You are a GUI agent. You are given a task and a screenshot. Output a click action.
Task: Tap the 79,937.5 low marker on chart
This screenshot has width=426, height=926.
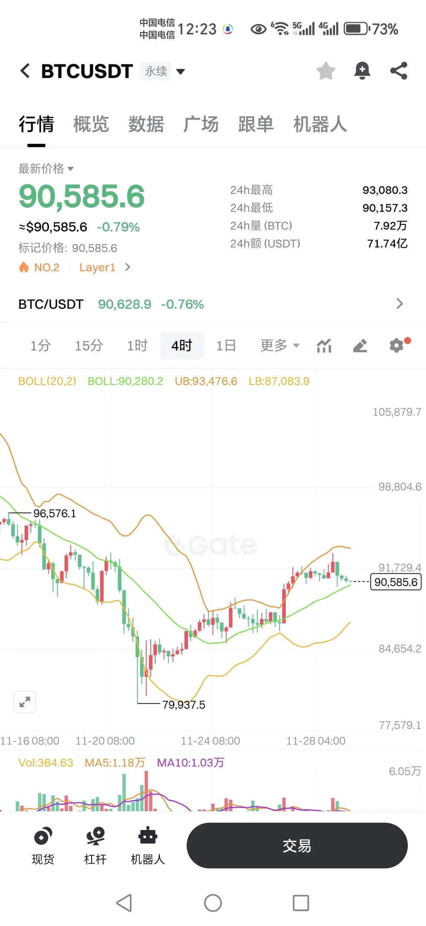click(x=184, y=705)
